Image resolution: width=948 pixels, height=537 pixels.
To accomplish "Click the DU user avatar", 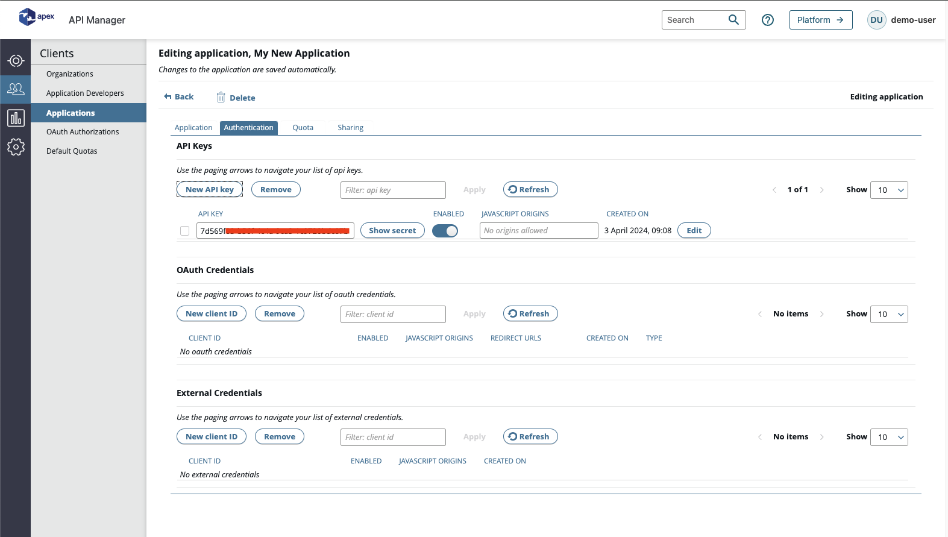I will coord(876,20).
